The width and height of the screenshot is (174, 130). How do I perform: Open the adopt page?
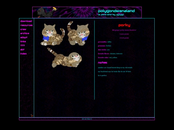(x=24, y=37)
